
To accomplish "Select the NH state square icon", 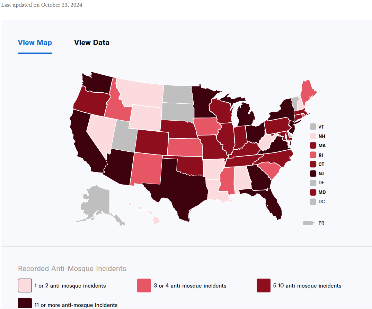I will (x=313, y=136).
